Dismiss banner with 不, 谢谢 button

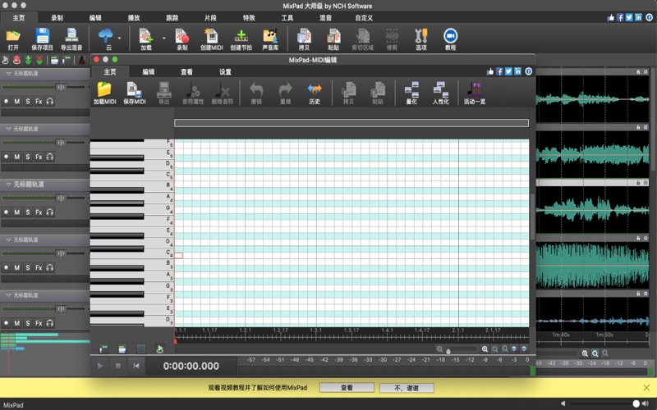coord(408,388)
